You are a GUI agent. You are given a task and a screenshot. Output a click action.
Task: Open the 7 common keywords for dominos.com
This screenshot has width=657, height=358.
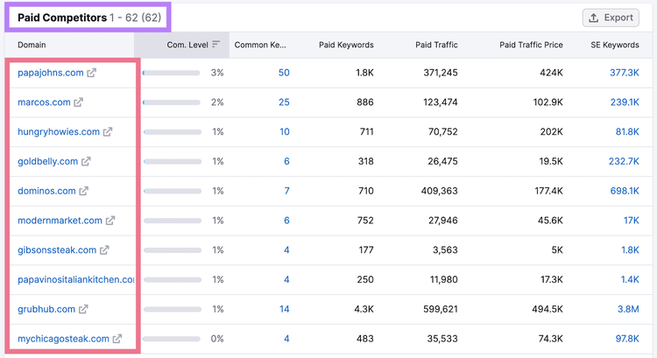287,191
